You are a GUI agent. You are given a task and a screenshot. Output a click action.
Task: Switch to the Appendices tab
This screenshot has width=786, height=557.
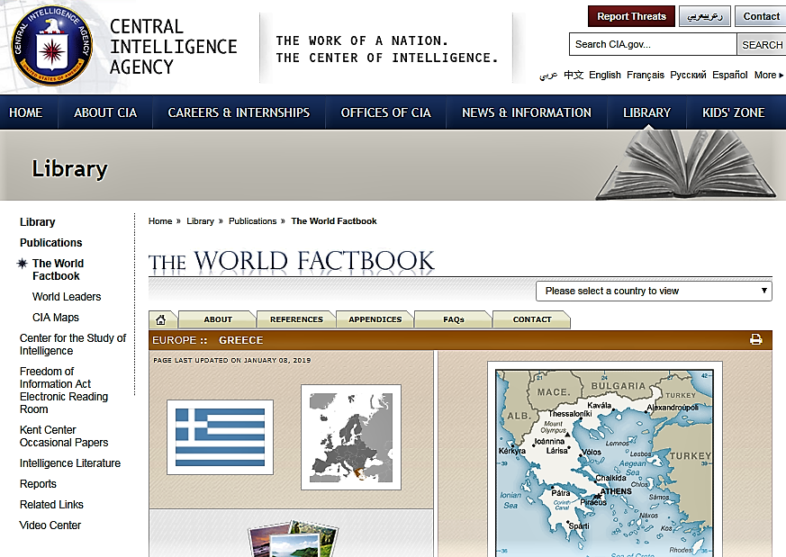pos(375,319)
